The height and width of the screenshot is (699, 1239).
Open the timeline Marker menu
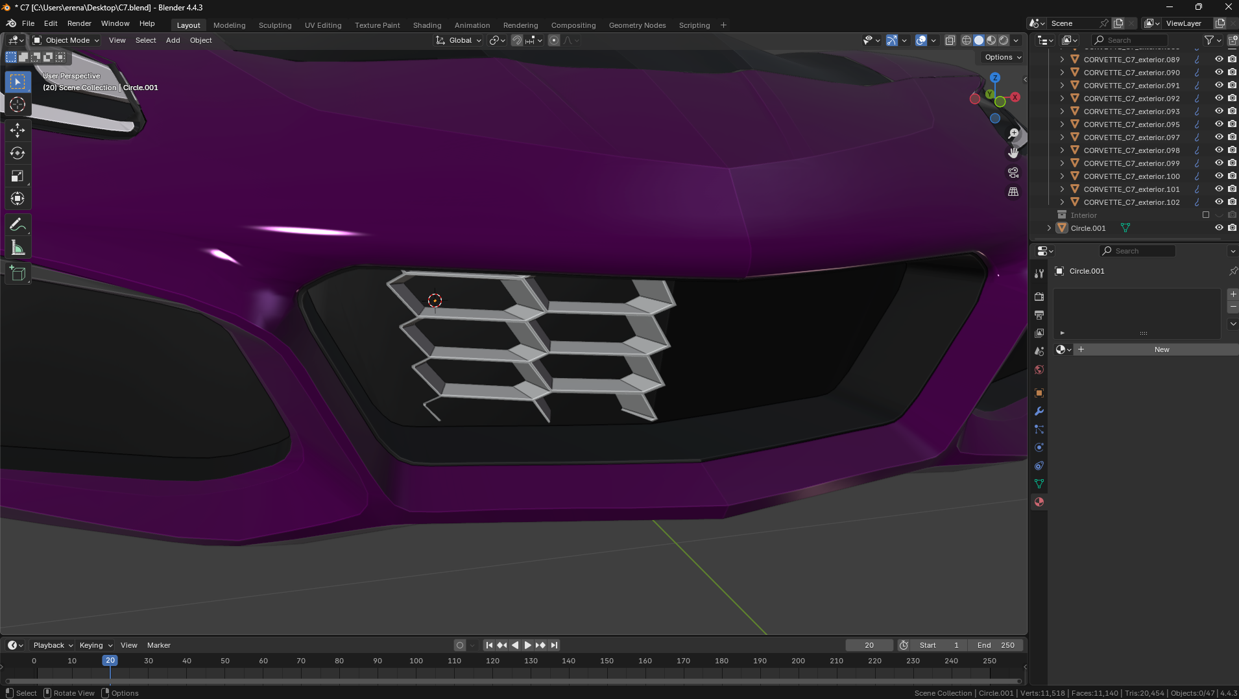click(x=159, y=645)
